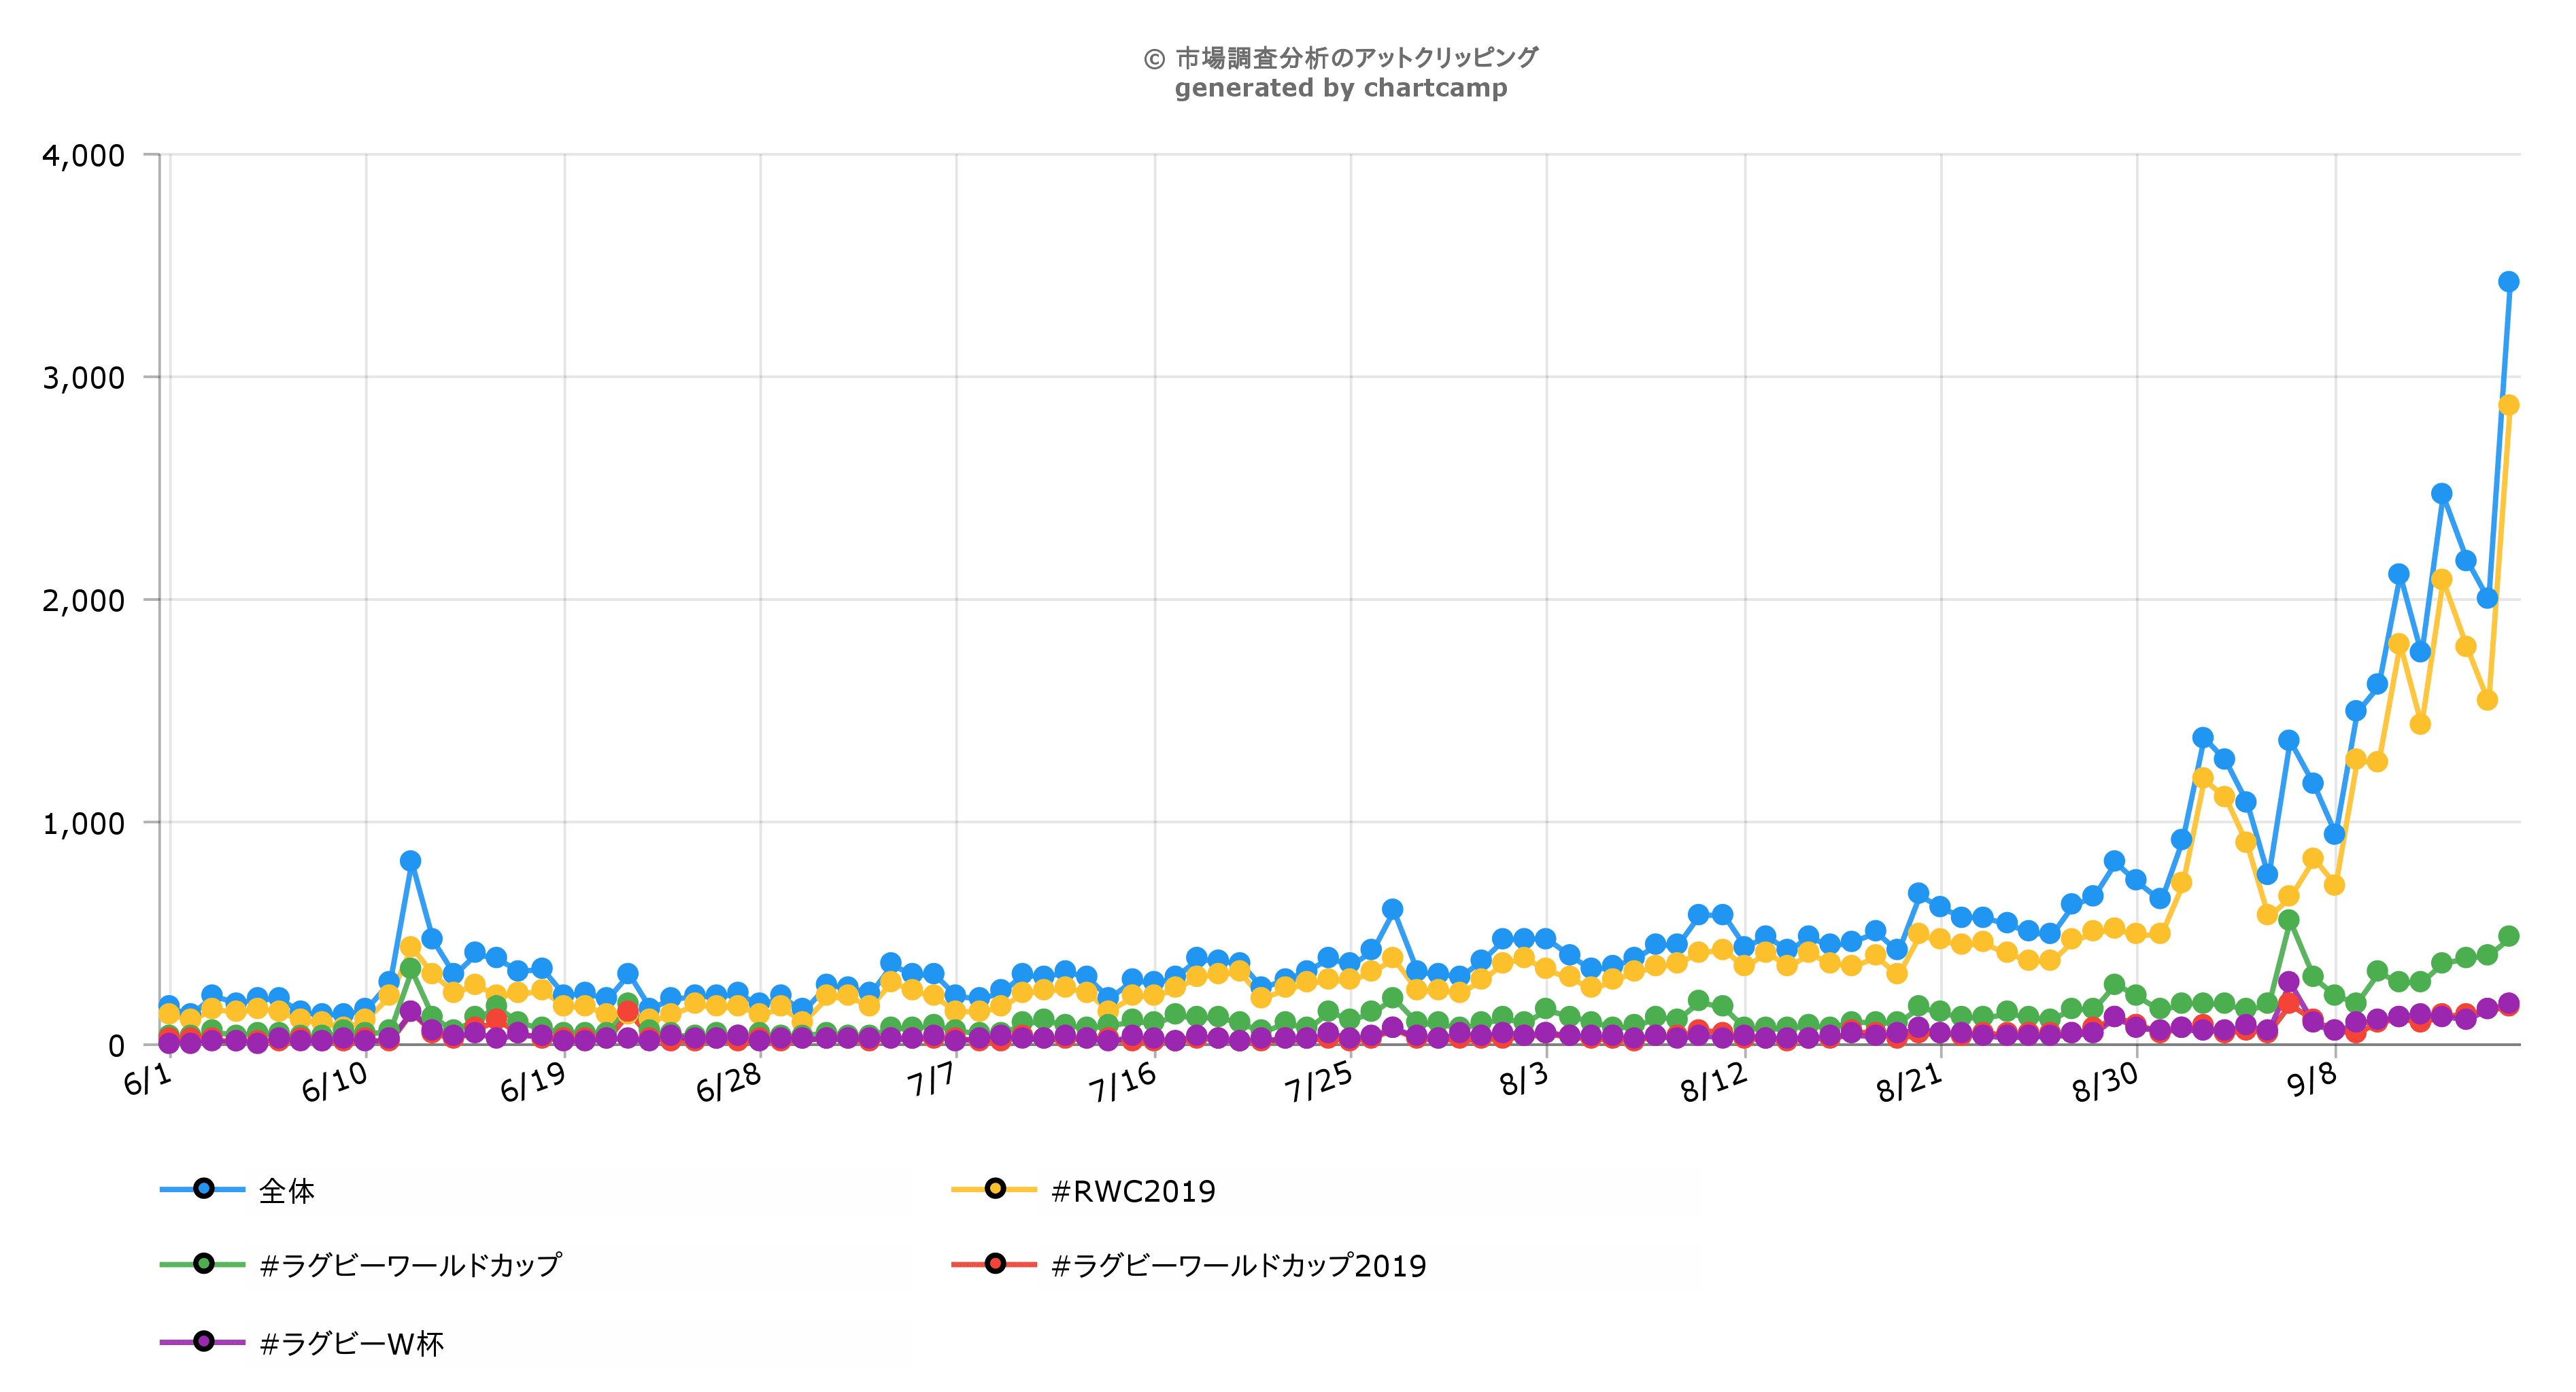Click the 全体 legend label
This screenshot has width=2576, height=1392.
(x=286, y=1190)
